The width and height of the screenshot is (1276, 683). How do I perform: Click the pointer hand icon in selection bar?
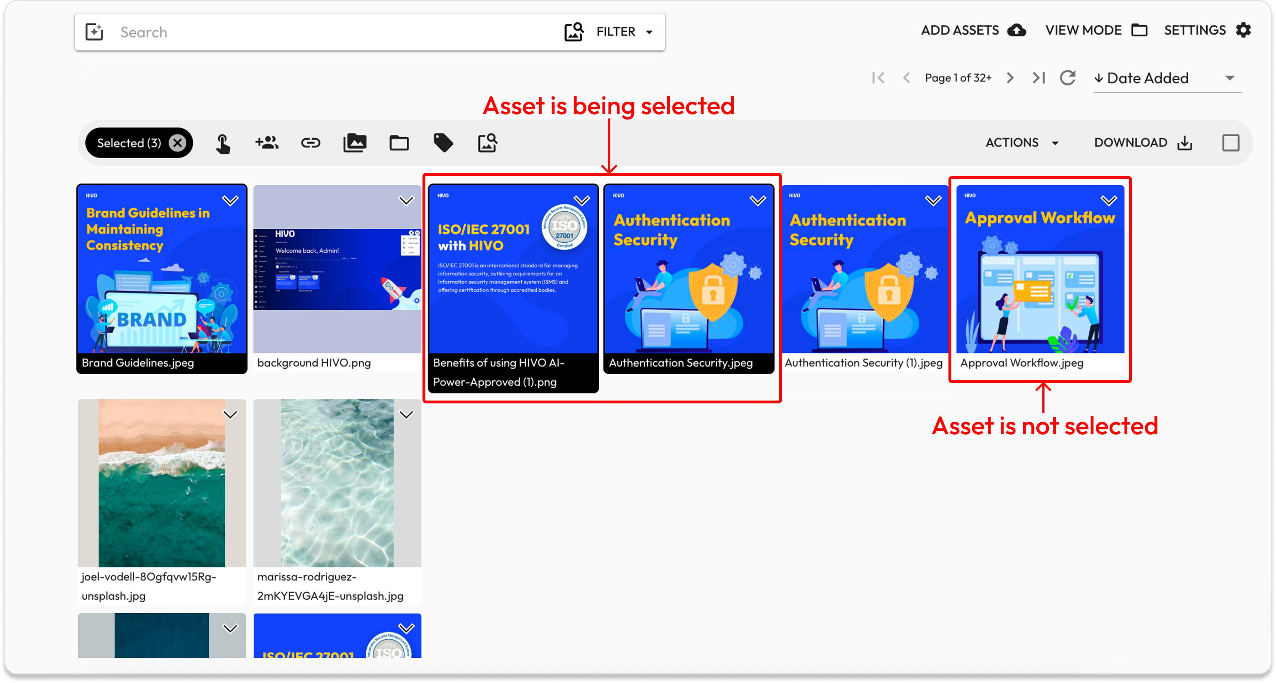coord(223,143)
